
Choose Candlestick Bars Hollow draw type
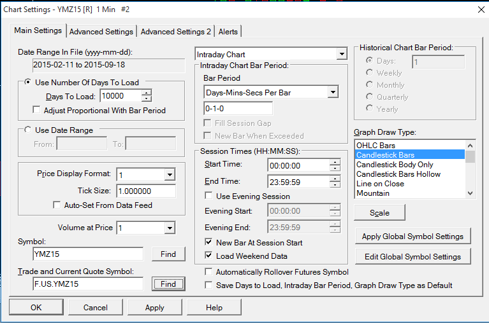409,174
